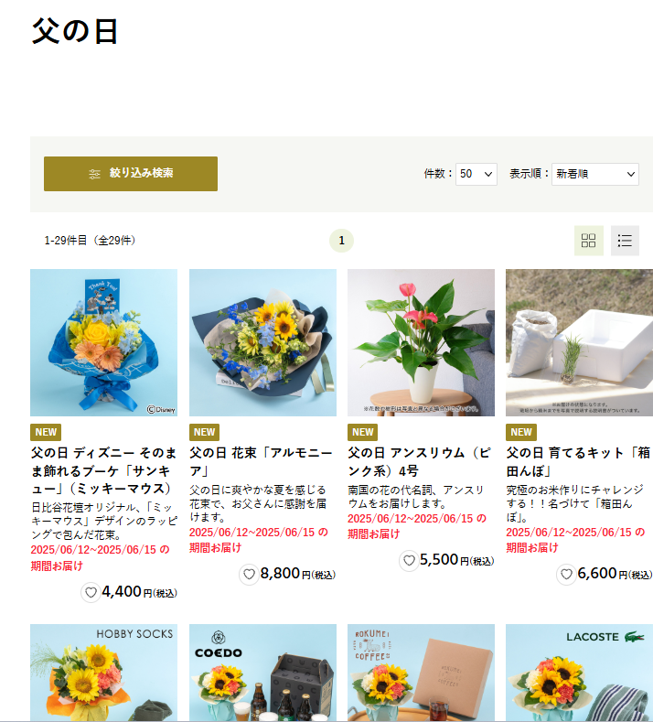Open the 表示順 sort order dropdown

point(595,174)
